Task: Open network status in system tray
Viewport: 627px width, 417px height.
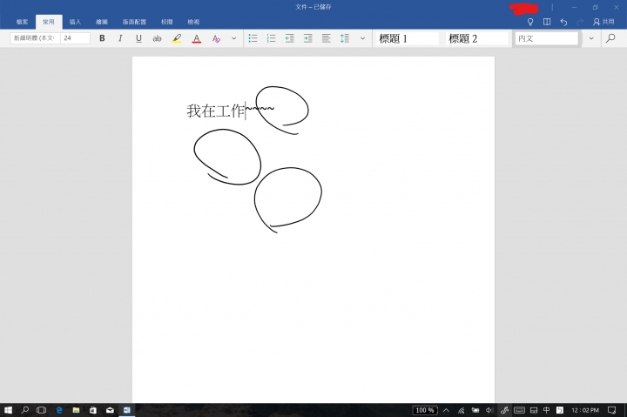Action: (461, 410)
